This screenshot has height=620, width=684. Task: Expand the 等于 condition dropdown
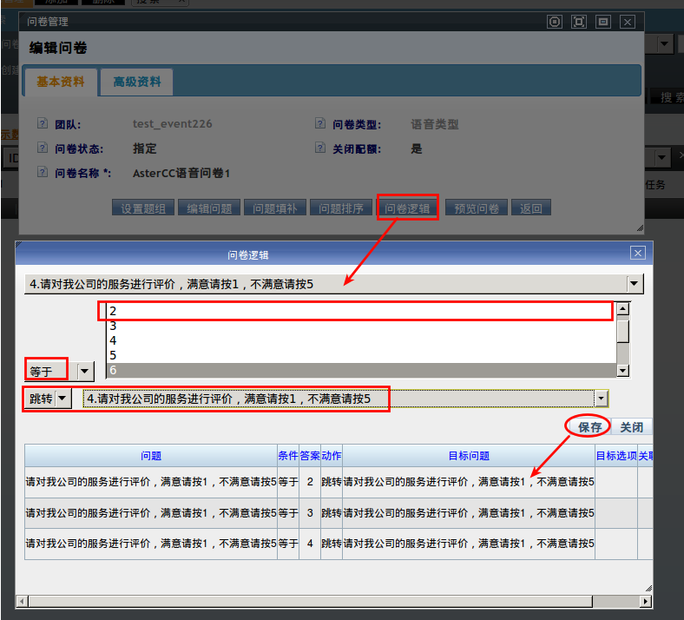pos(85,372)
